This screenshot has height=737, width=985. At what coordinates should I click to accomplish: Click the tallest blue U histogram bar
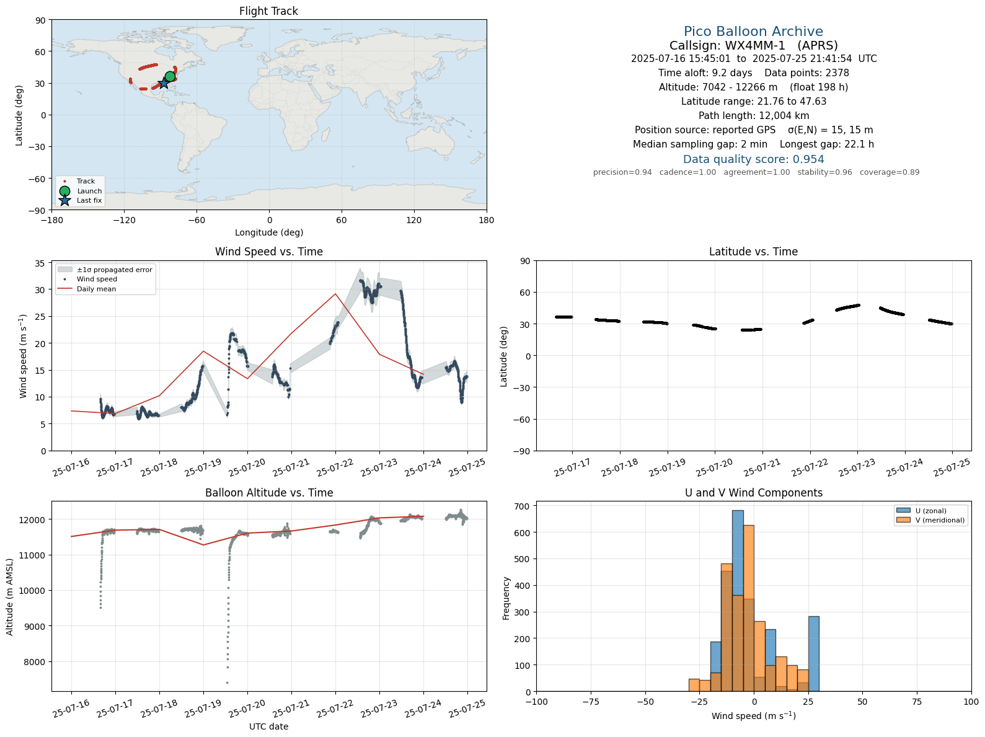coord(738,601)
